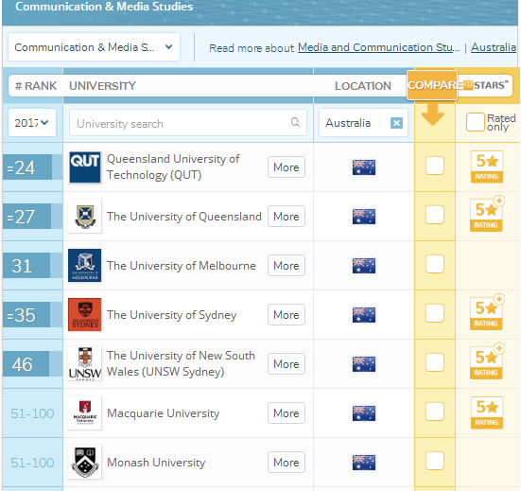Open the Australia location filter field
This screenshot has height=491, width=521.
pyautogui.click(x=363, y=123)
